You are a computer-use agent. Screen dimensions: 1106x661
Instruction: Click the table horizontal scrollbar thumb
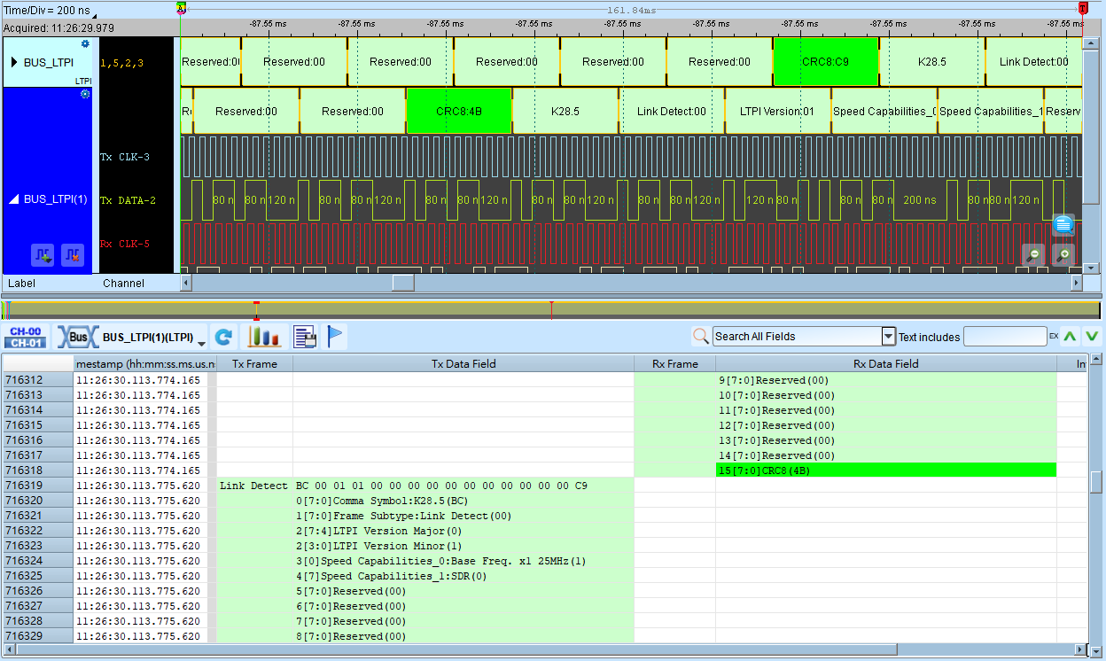tap(456, 649)
